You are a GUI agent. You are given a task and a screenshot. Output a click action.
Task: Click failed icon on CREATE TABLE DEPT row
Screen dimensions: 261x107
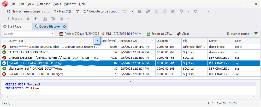click(x=4, y=58)
